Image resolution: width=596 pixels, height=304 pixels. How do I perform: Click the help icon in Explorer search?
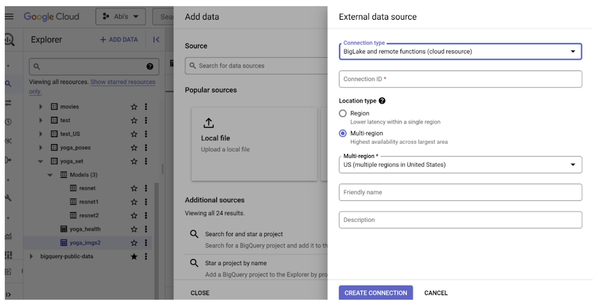(x=150, y=67)
